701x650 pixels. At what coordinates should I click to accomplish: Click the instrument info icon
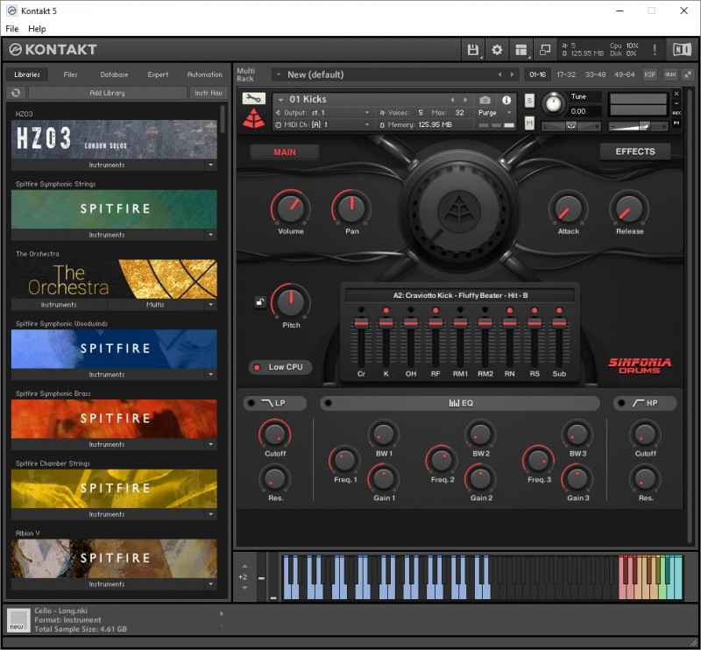(506, 100)
